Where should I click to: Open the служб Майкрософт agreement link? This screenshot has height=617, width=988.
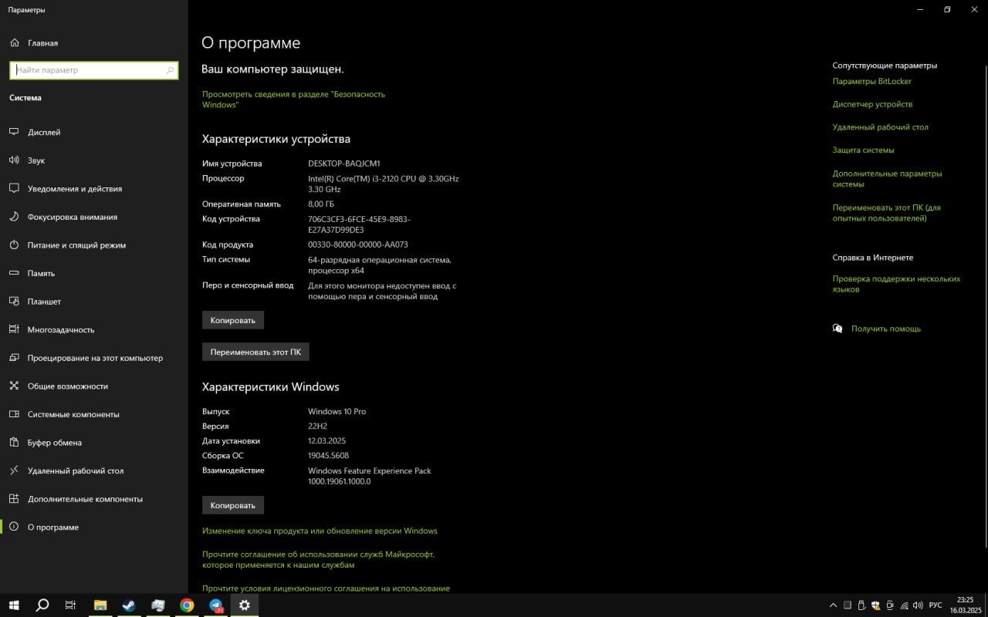pyautogui.click(x=318, y=559)
